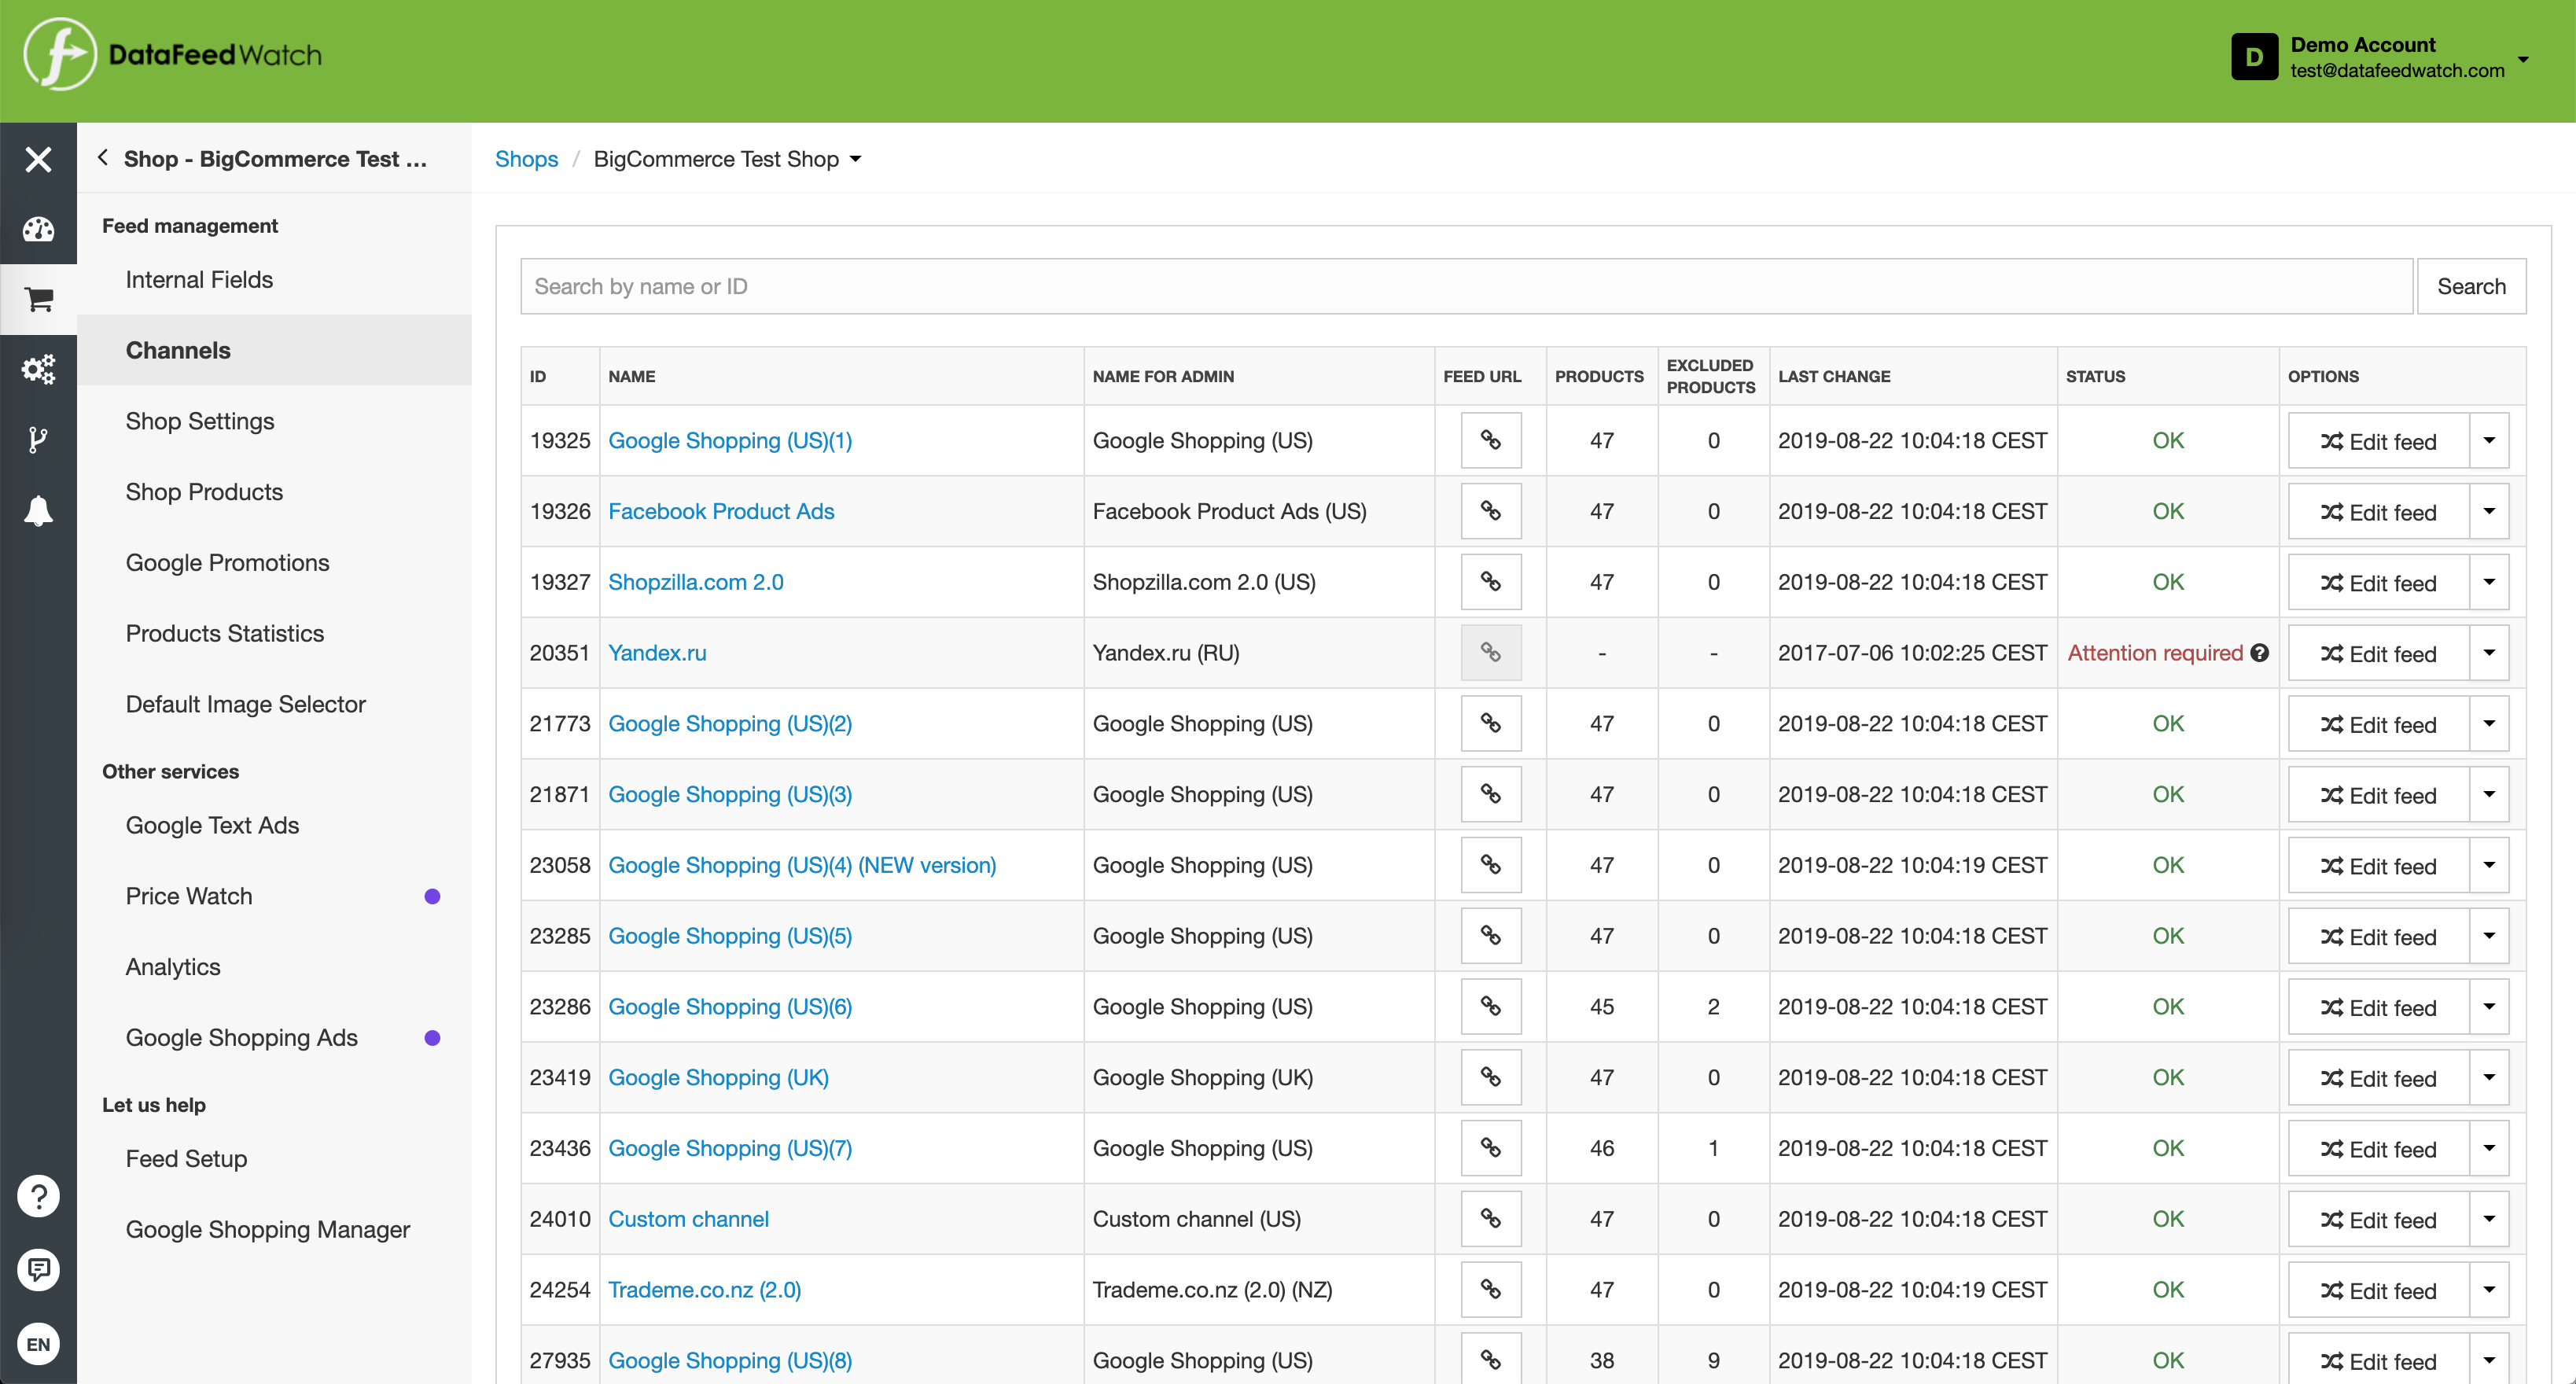Screen dimensions: 2576x1384
Task: Expand Edit feed options for Custom channel
Action: (x=2490, y=1219)
